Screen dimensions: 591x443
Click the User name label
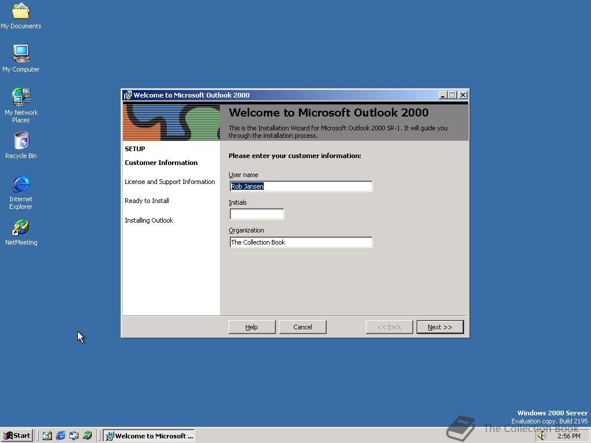[244, 175]
